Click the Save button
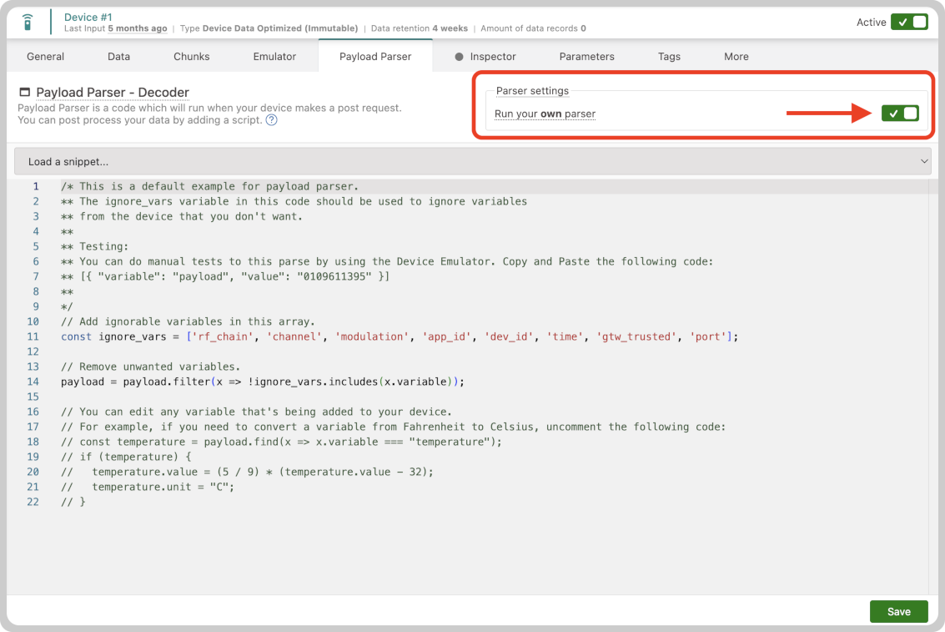945x632 pixels. [x=898, y=611]
